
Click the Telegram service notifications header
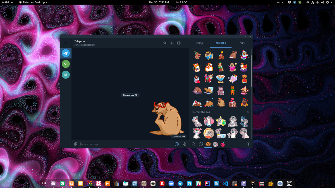tap(85, 43)
